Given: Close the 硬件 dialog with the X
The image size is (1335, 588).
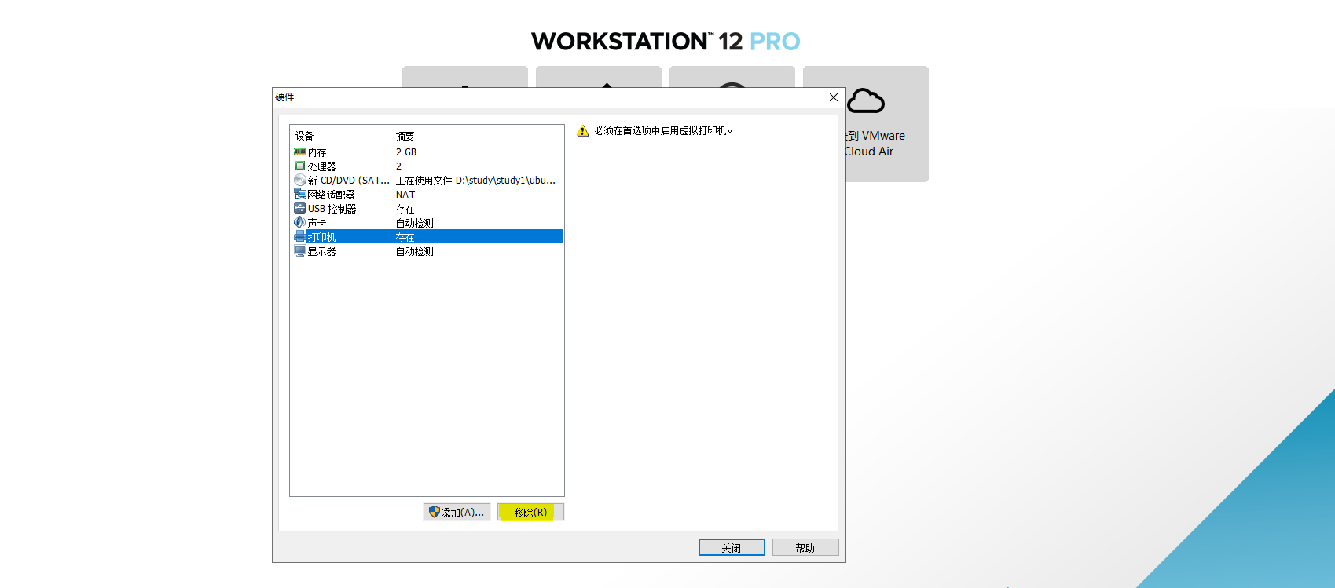Looking at the screenshot, I should click(834, 97).
